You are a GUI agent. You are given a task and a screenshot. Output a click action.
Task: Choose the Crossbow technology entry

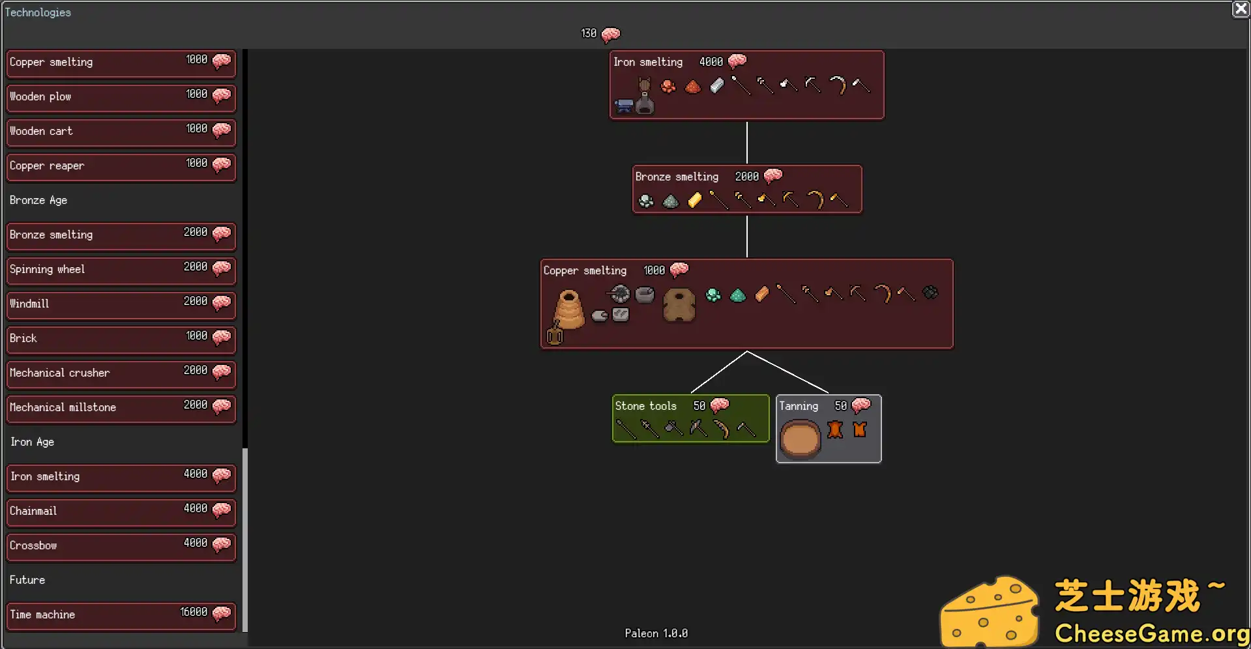coord(121,546)
